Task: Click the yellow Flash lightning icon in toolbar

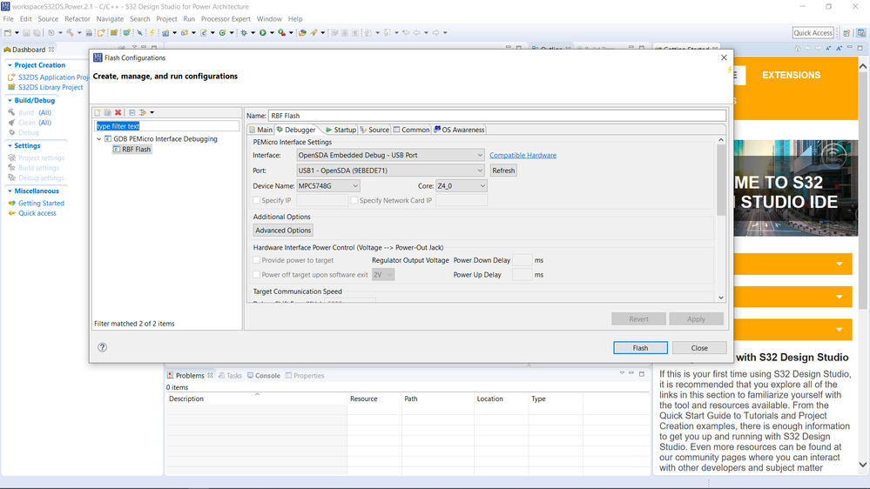Action: click(x=152, y=33)
